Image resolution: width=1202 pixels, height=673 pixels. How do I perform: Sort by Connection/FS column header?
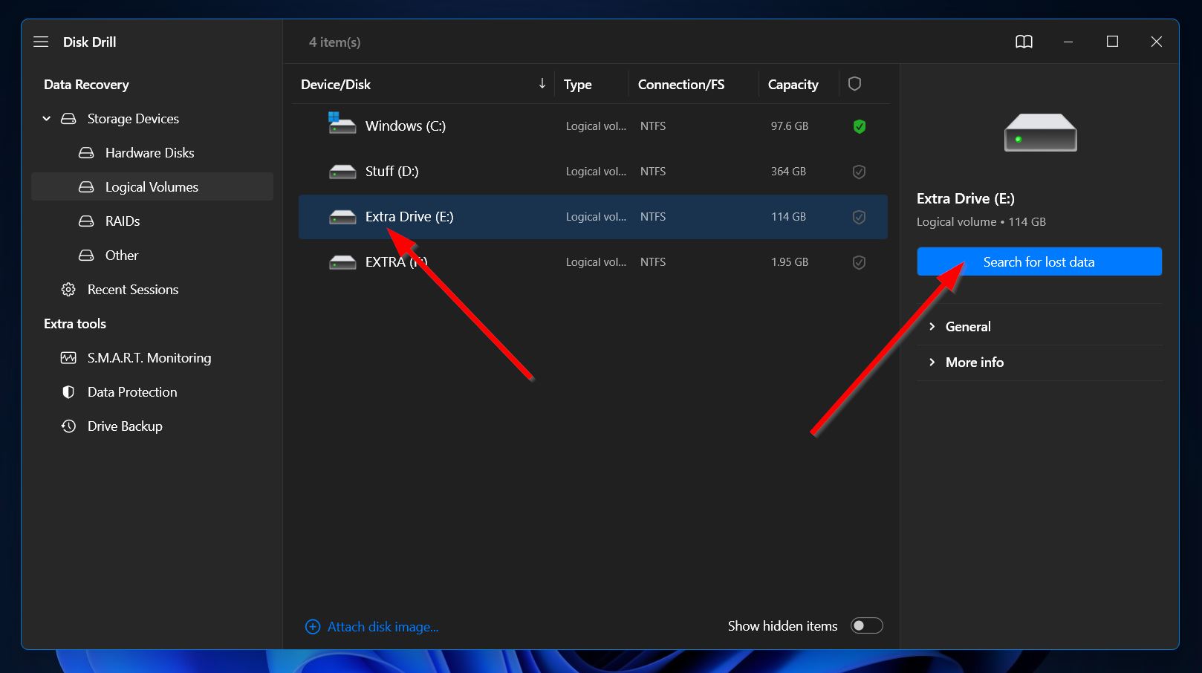tap(681, 84)
